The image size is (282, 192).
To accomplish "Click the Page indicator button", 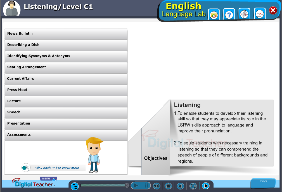I will pyautogui.click(x=263, y=183).
